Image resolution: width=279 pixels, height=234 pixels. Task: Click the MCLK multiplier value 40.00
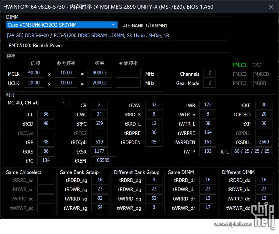[34, 73]
